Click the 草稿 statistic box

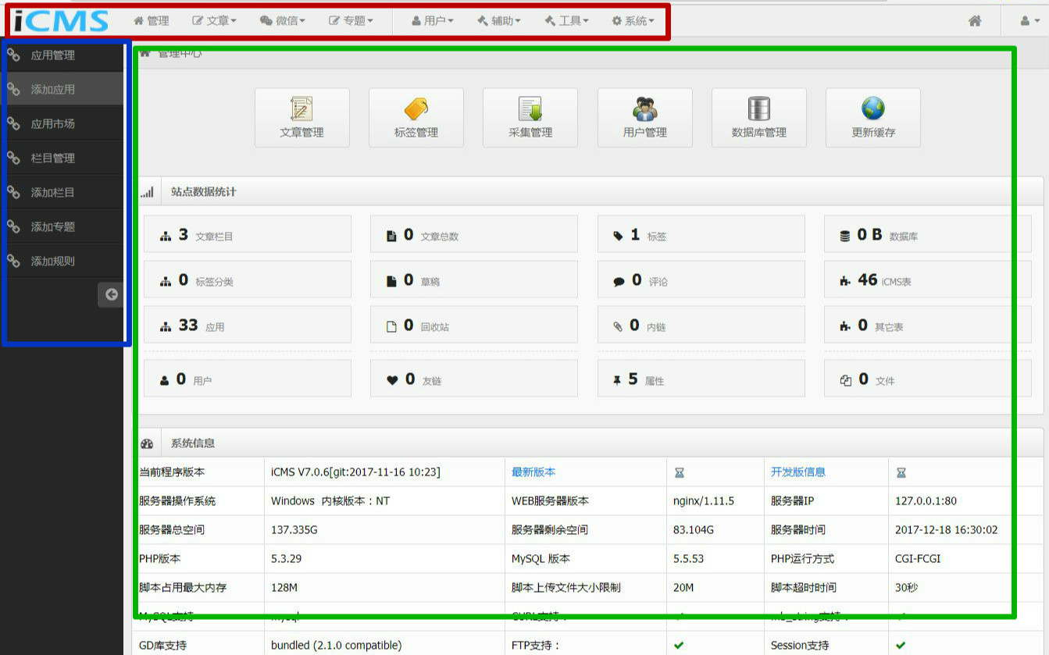tap(474, 279)
